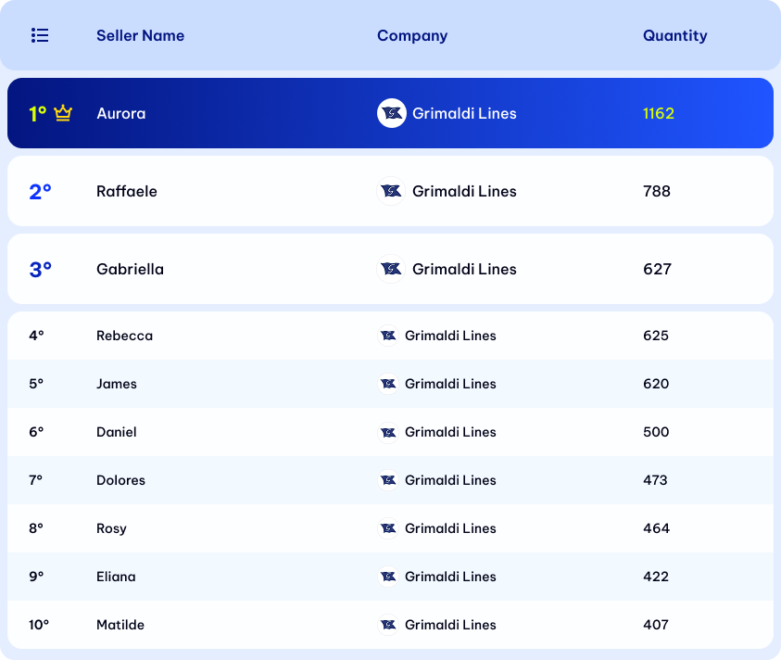Select the 9° rank for Eliana

[36, 577]
